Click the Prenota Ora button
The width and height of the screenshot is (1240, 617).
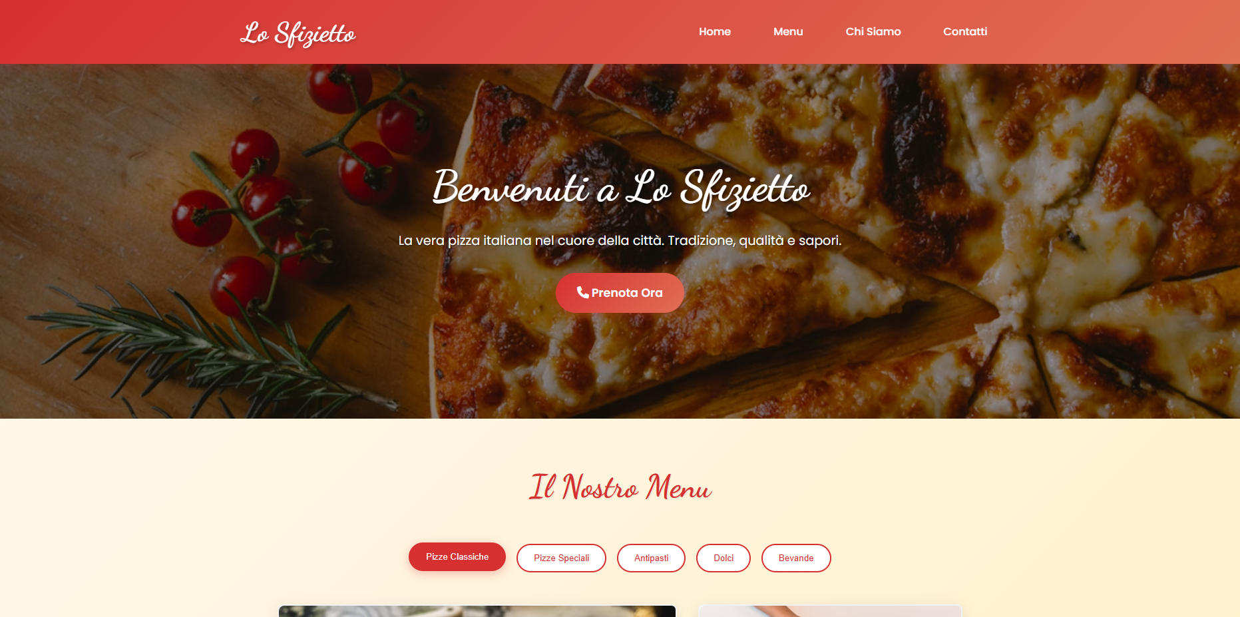click(x=620, y=293)
